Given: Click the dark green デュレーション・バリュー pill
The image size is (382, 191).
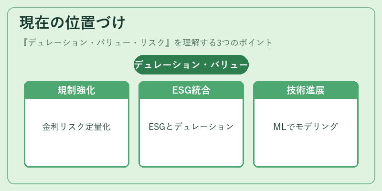Looking at the screenshot, I should coord(191,64).
